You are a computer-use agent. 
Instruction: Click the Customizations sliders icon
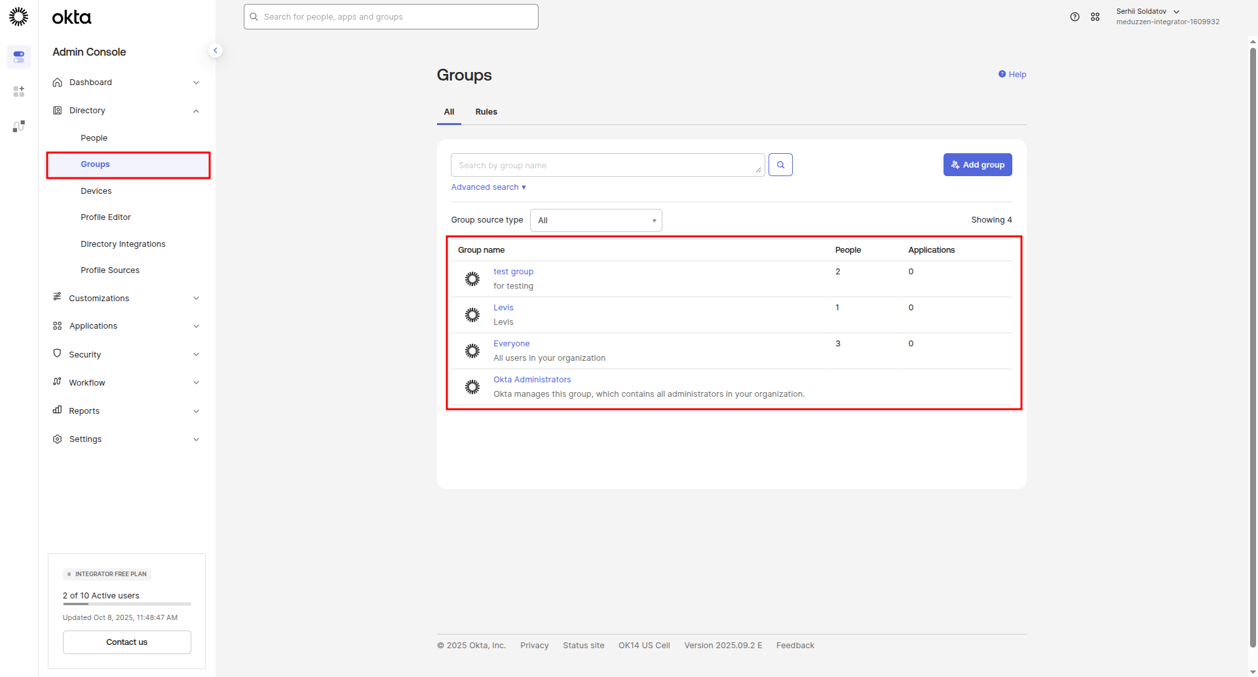pyautogui.click(x=58, y=297)
